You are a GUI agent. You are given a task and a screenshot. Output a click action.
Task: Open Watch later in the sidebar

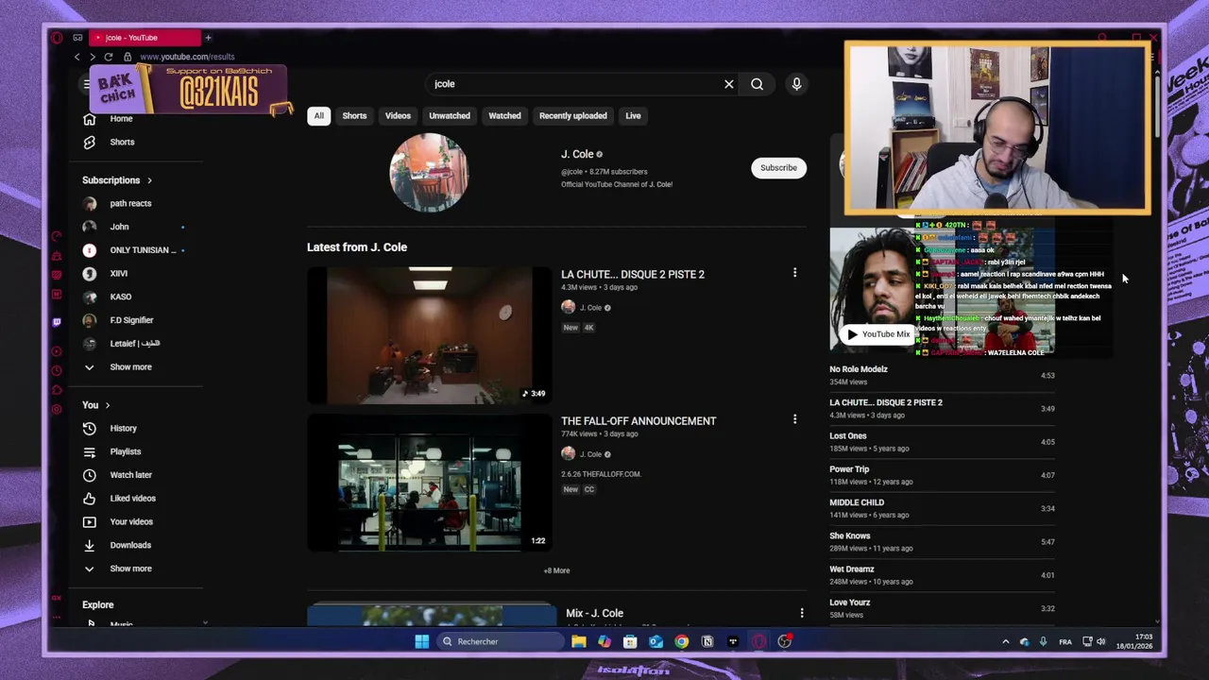130,475
